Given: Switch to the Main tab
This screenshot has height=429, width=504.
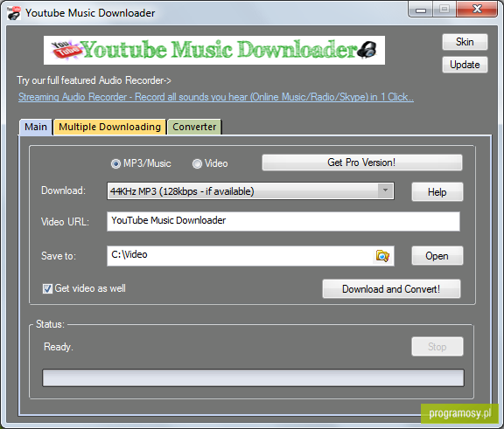Looking at the screenshot, I should 36,127.
